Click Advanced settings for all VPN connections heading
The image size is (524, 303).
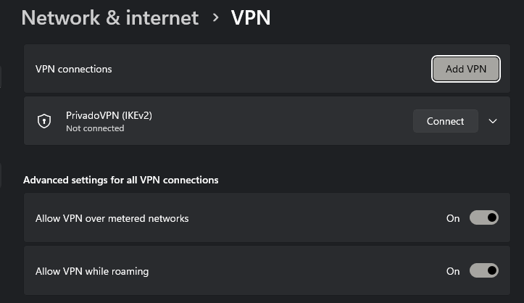(121, 180)
